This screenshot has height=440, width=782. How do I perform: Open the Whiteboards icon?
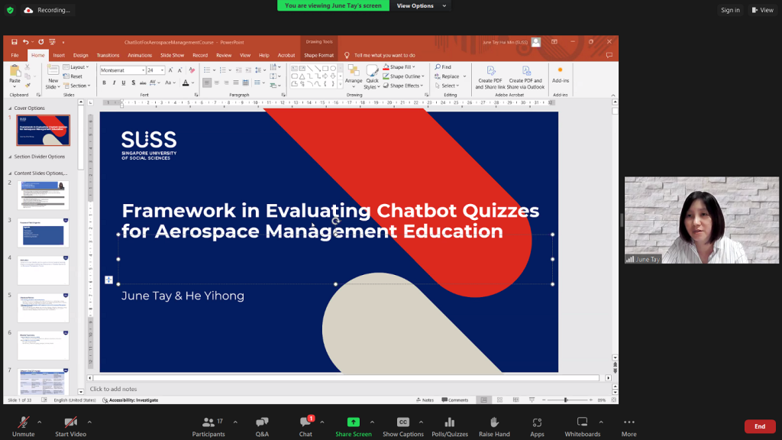click(x=582, y=422)
